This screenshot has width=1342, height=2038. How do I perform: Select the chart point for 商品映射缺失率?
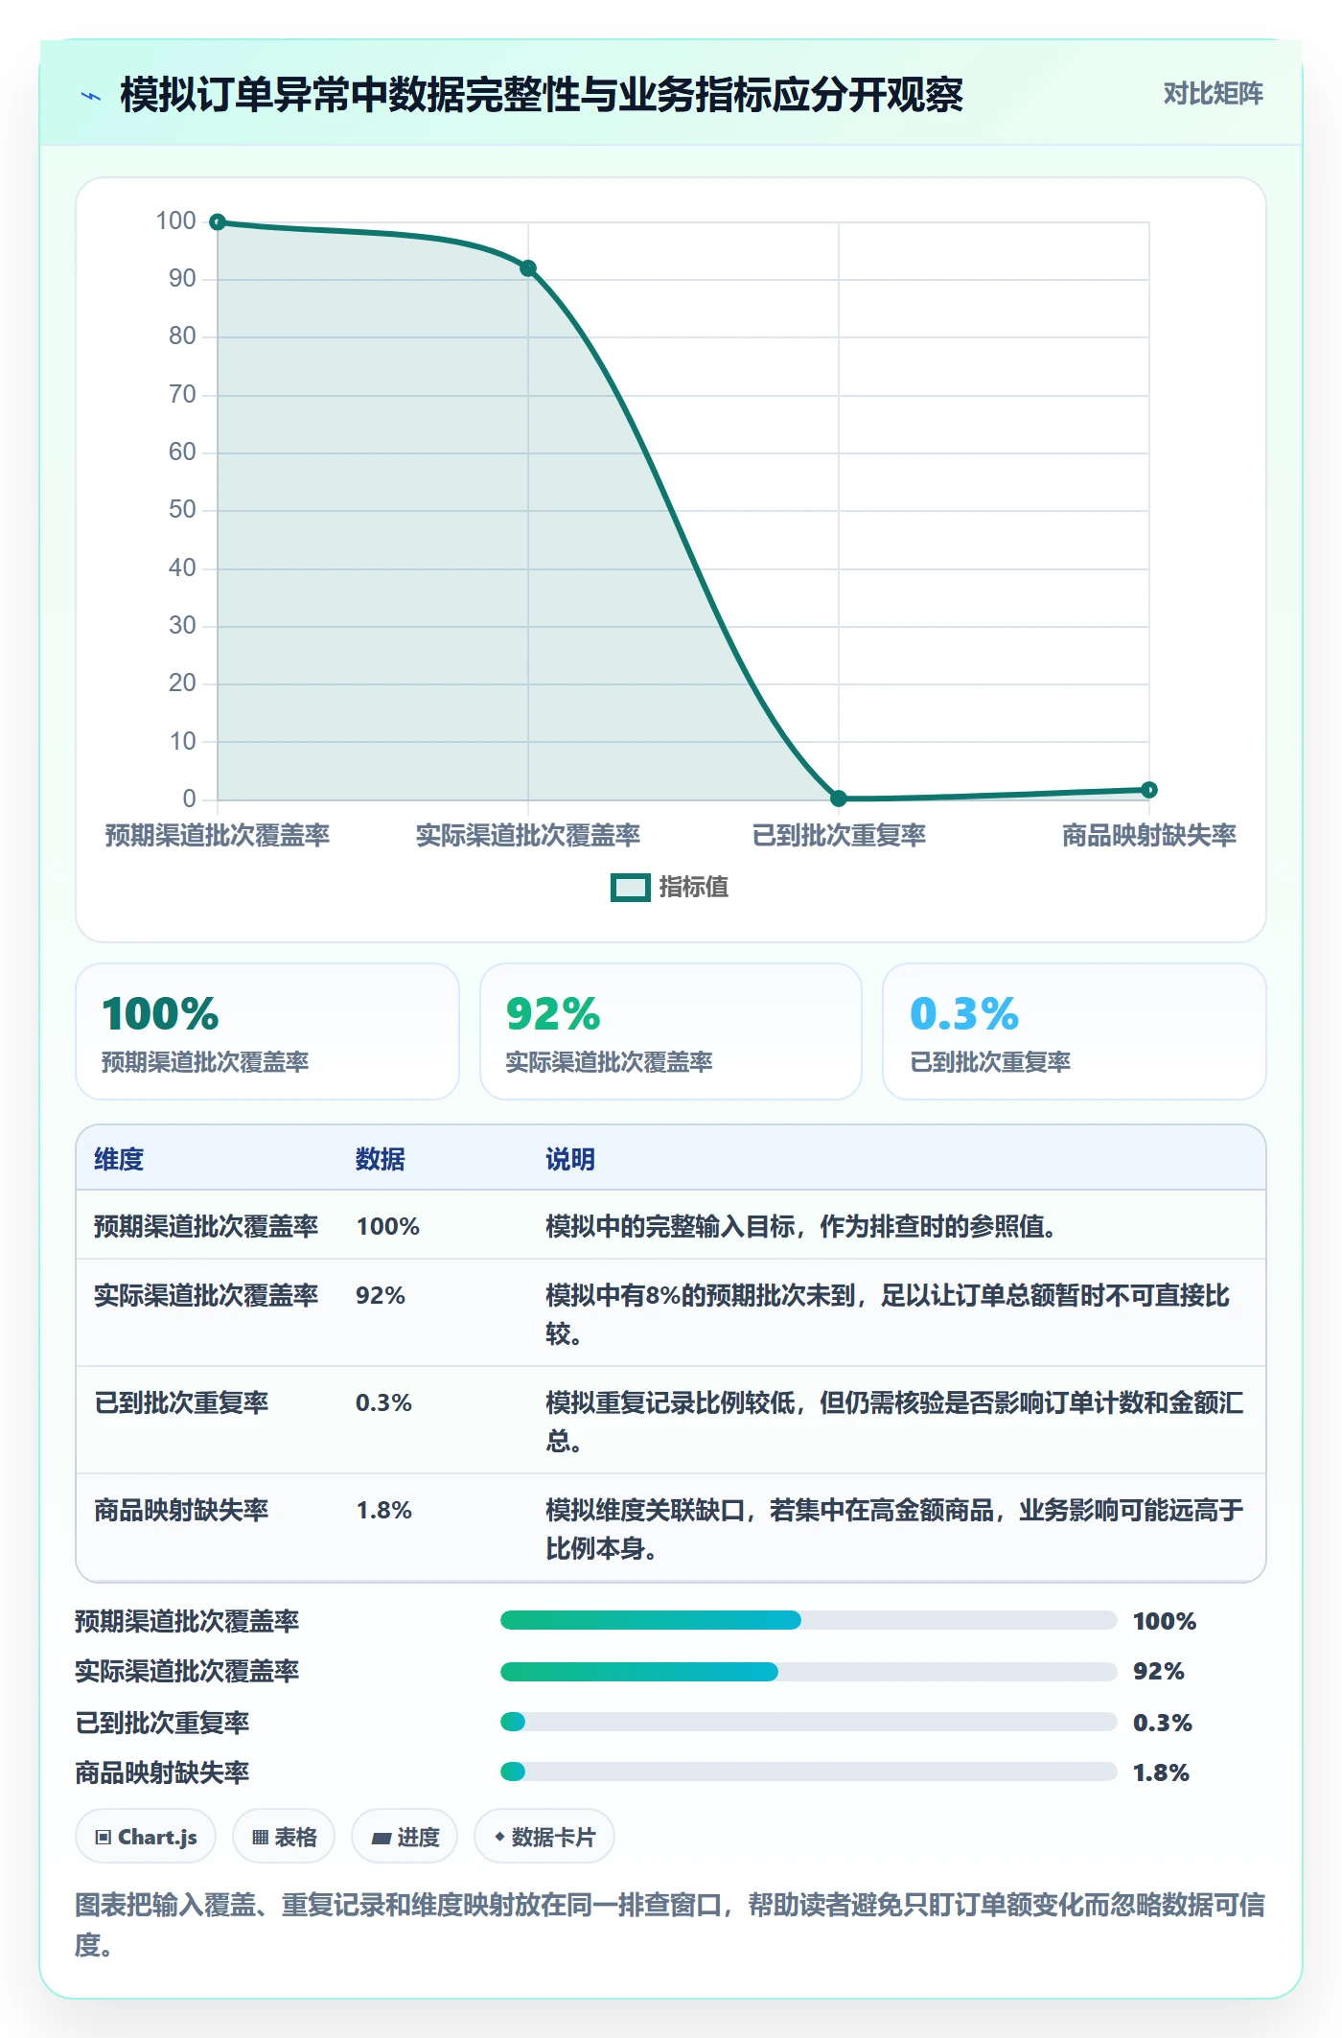(1149, 790)
